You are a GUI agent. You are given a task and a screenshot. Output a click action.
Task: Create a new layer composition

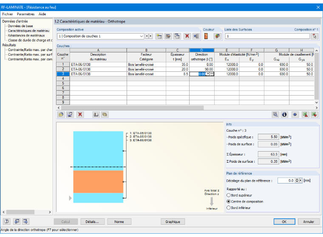159,36
